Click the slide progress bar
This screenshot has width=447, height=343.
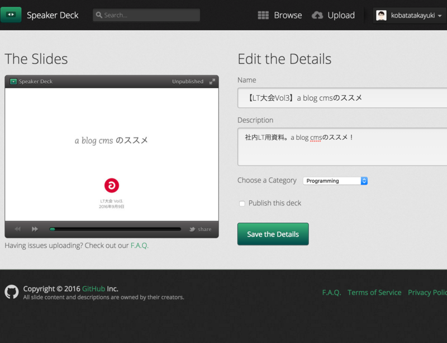click(x=115, y=229)
